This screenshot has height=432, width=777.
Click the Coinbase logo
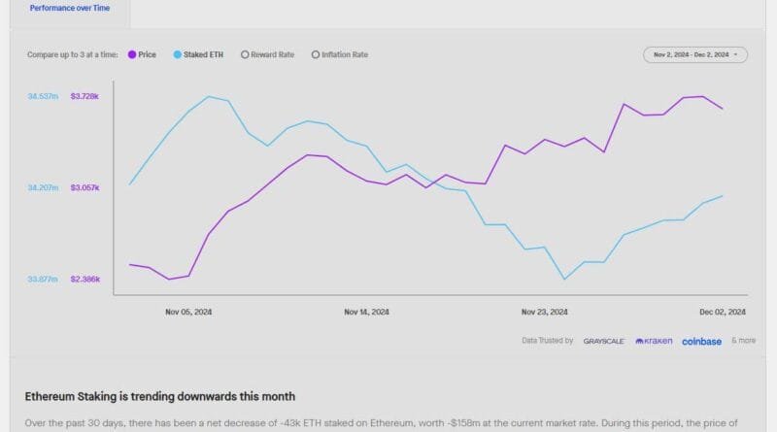(701, 342)
